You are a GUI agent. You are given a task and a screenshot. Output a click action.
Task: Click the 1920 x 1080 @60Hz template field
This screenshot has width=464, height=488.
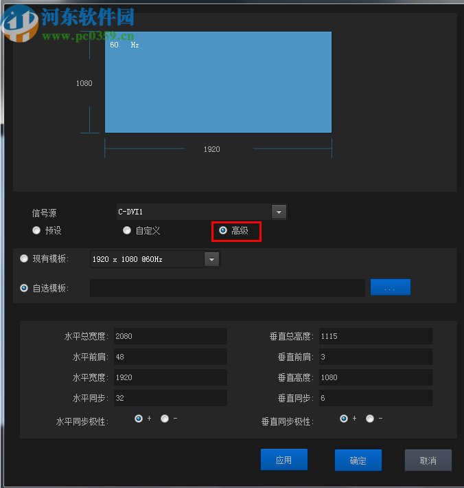tap(155, 259)
